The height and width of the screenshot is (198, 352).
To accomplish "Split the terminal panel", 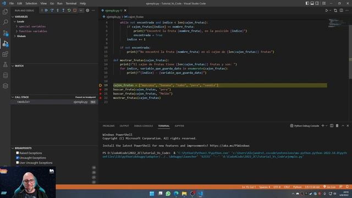I will [332, 126].
